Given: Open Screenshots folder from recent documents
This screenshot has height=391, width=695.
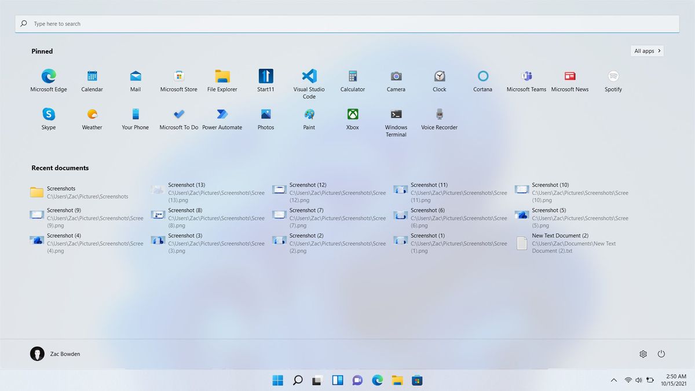Looking at the screenshot, I should click(x=61, y=192).
